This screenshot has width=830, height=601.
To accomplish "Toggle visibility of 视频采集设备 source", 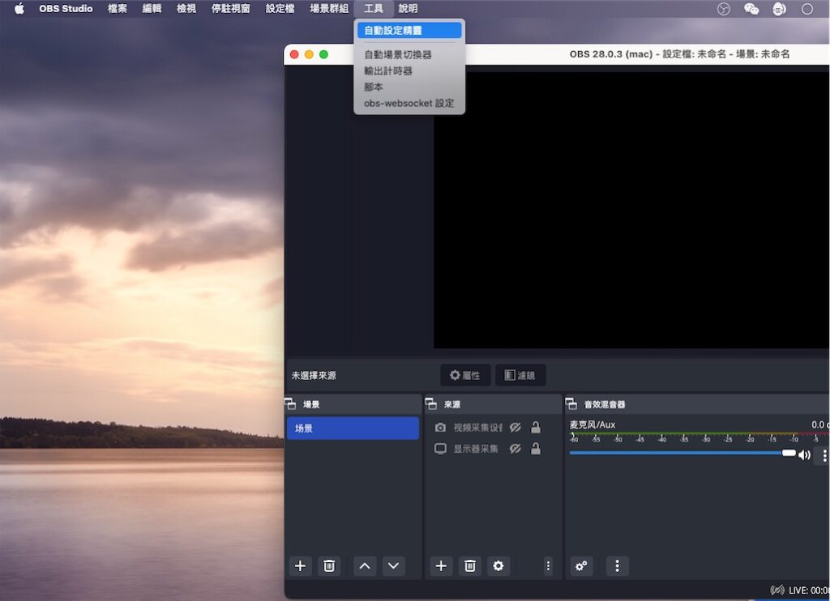I will [x=515, y=428].
